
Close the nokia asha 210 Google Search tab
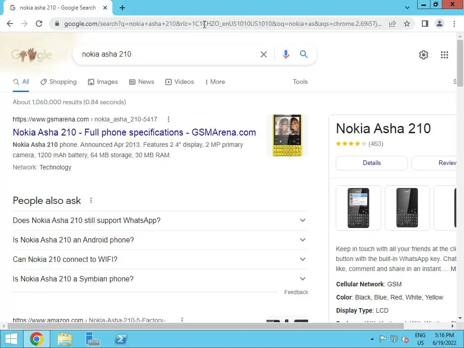(105, 8)
